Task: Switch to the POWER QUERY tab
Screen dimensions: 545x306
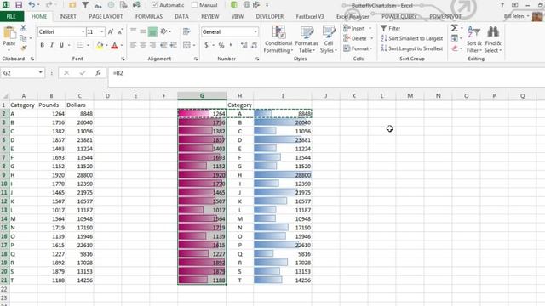Action: tap(399, 16)
